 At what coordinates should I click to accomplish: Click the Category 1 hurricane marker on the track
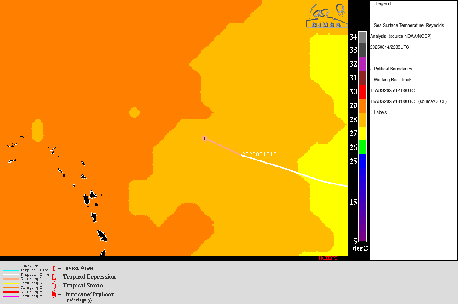(x=204, y=138)
